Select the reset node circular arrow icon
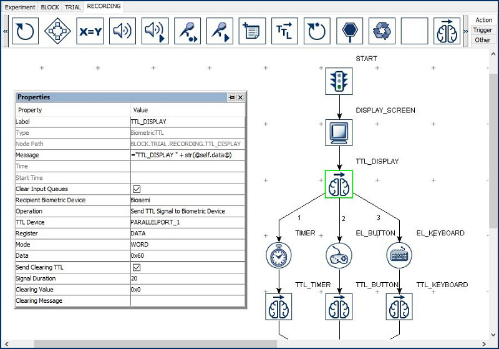 tap(317, 31)
